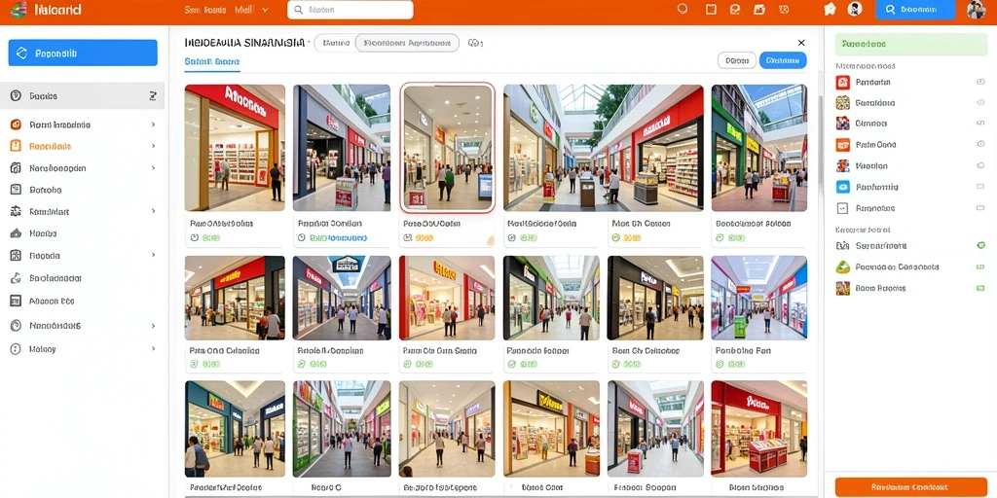
Task: Toggle the switch beside the yellow mosaic icon row
Action: 979,103
